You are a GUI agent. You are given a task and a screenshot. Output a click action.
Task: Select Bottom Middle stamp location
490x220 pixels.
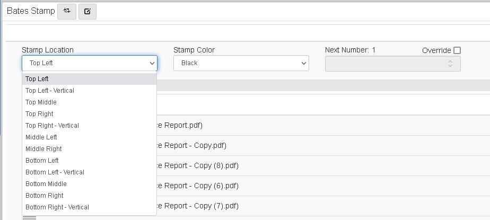point(46,184)
